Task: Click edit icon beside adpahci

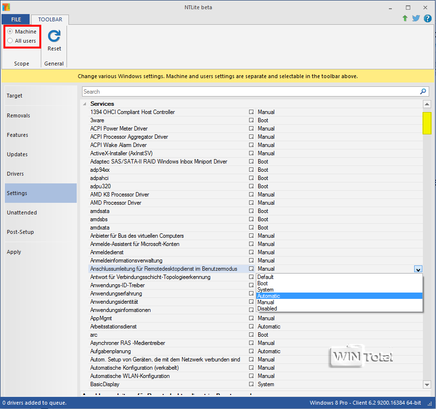Action: point(251,178)
